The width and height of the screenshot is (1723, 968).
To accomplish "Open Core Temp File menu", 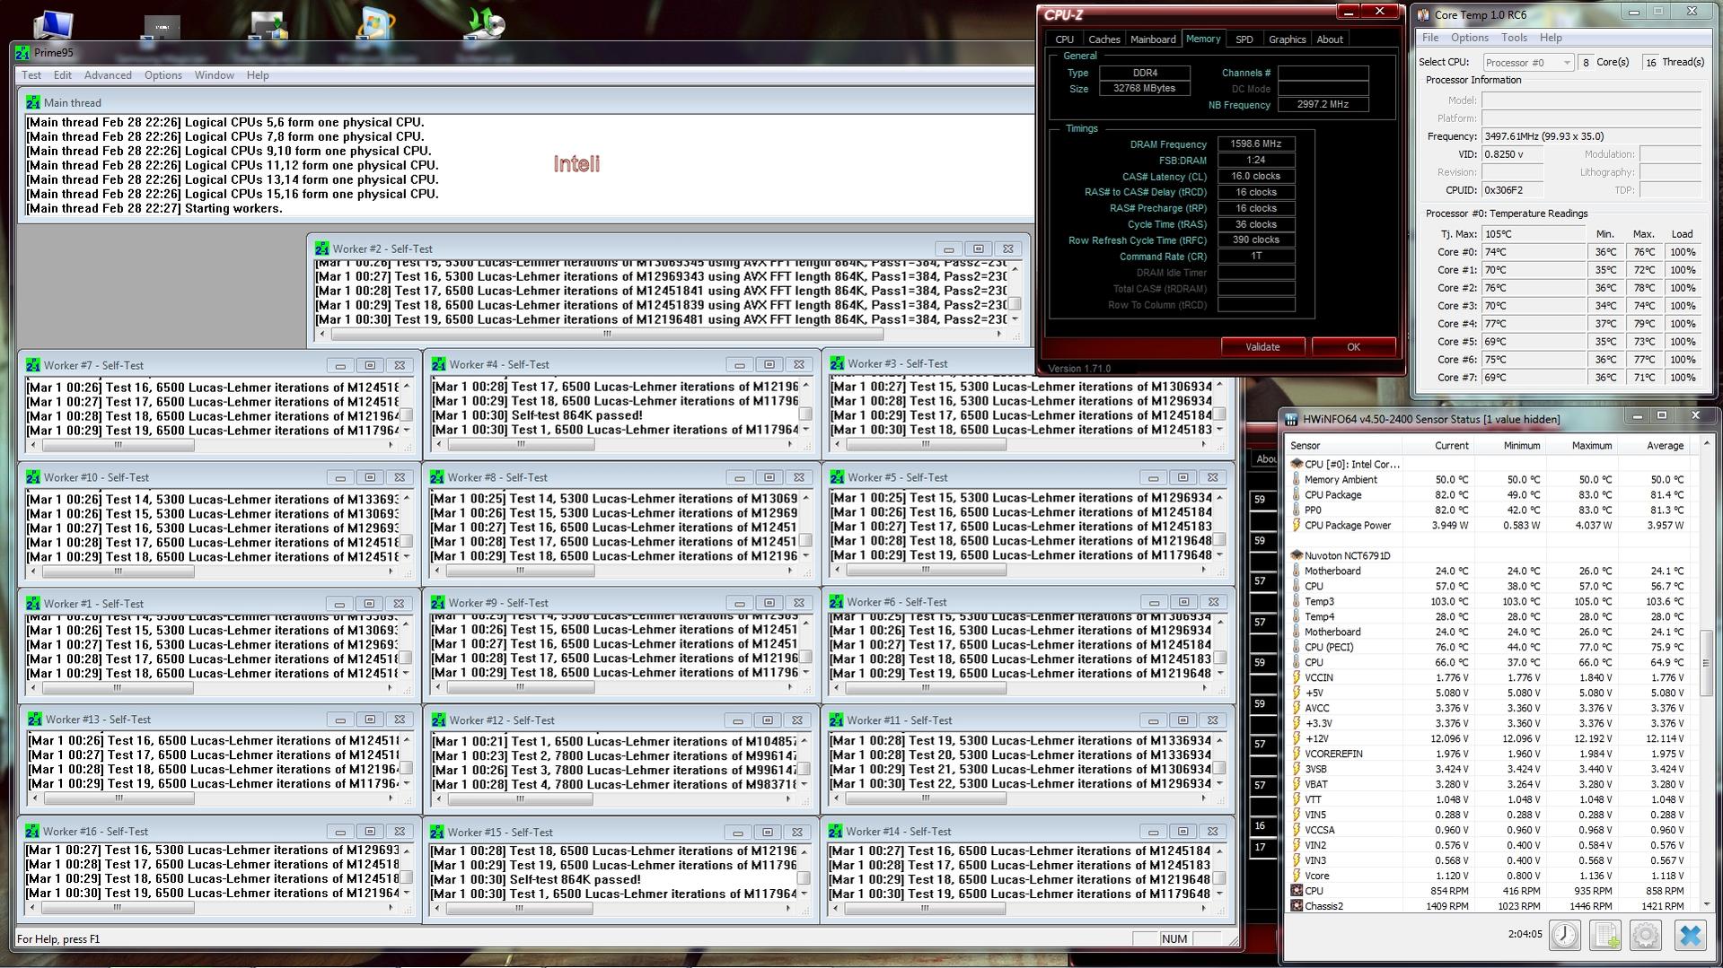I will [1430, 38].
